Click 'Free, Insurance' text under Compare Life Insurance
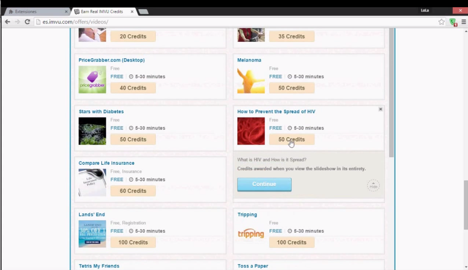This screenshot has height=270, width=468. pos(126,171)
